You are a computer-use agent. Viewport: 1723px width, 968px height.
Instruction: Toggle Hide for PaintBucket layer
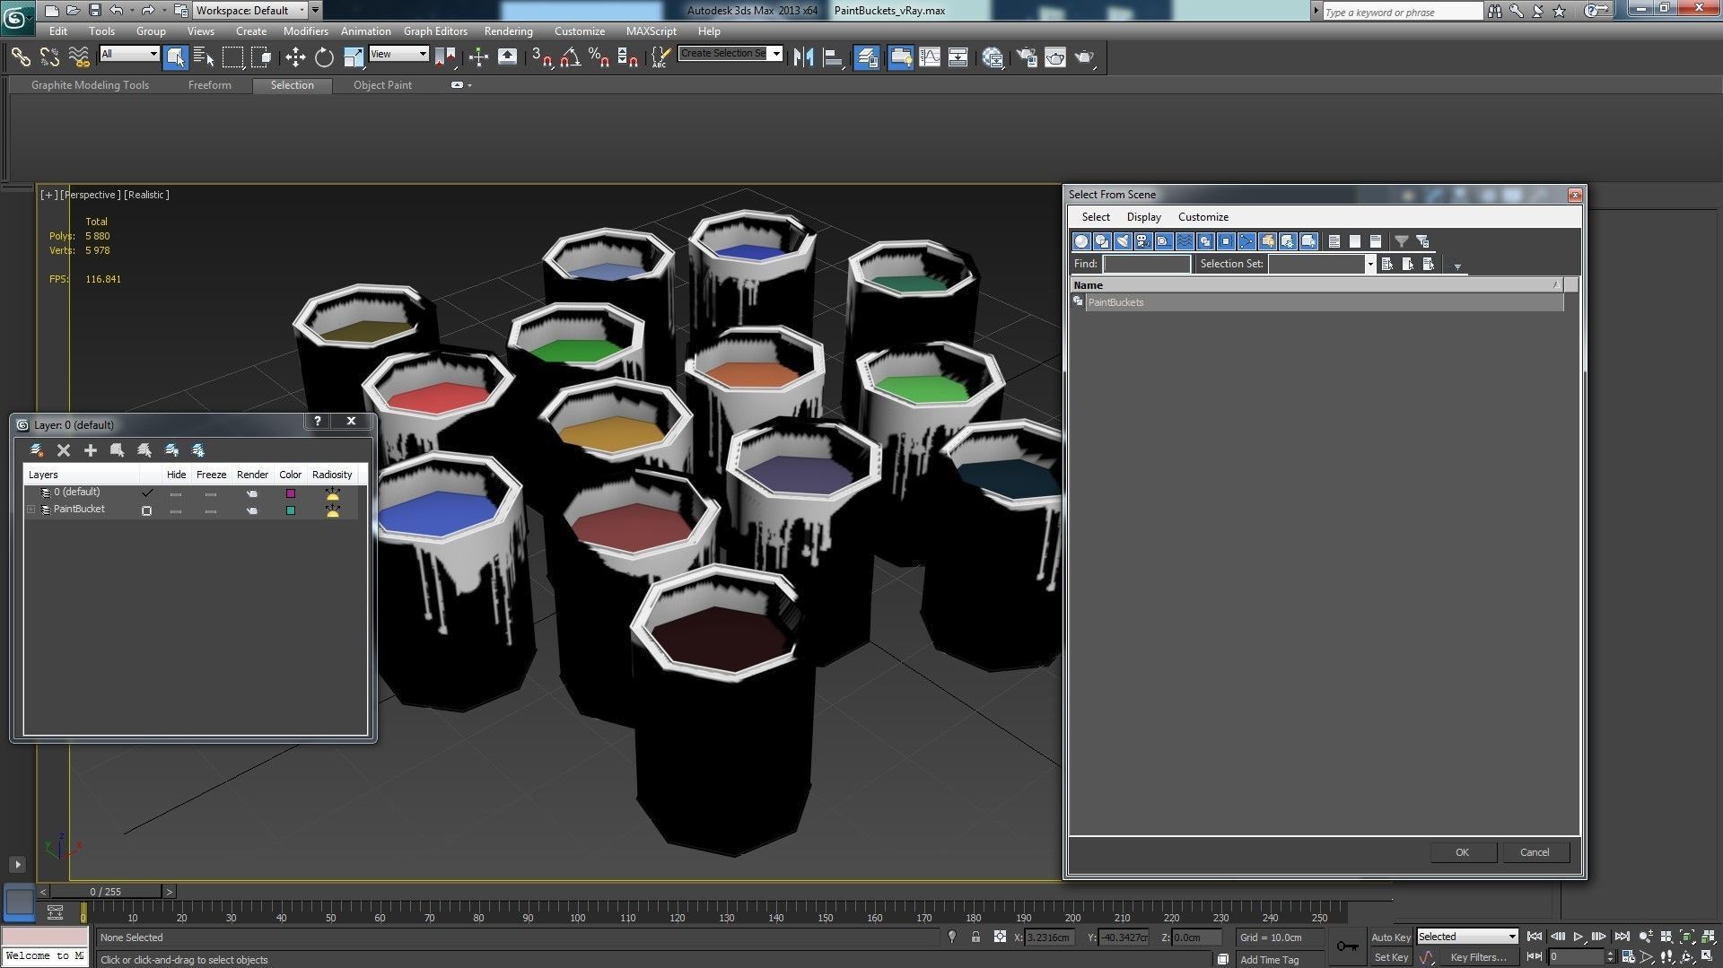point(176,510)
